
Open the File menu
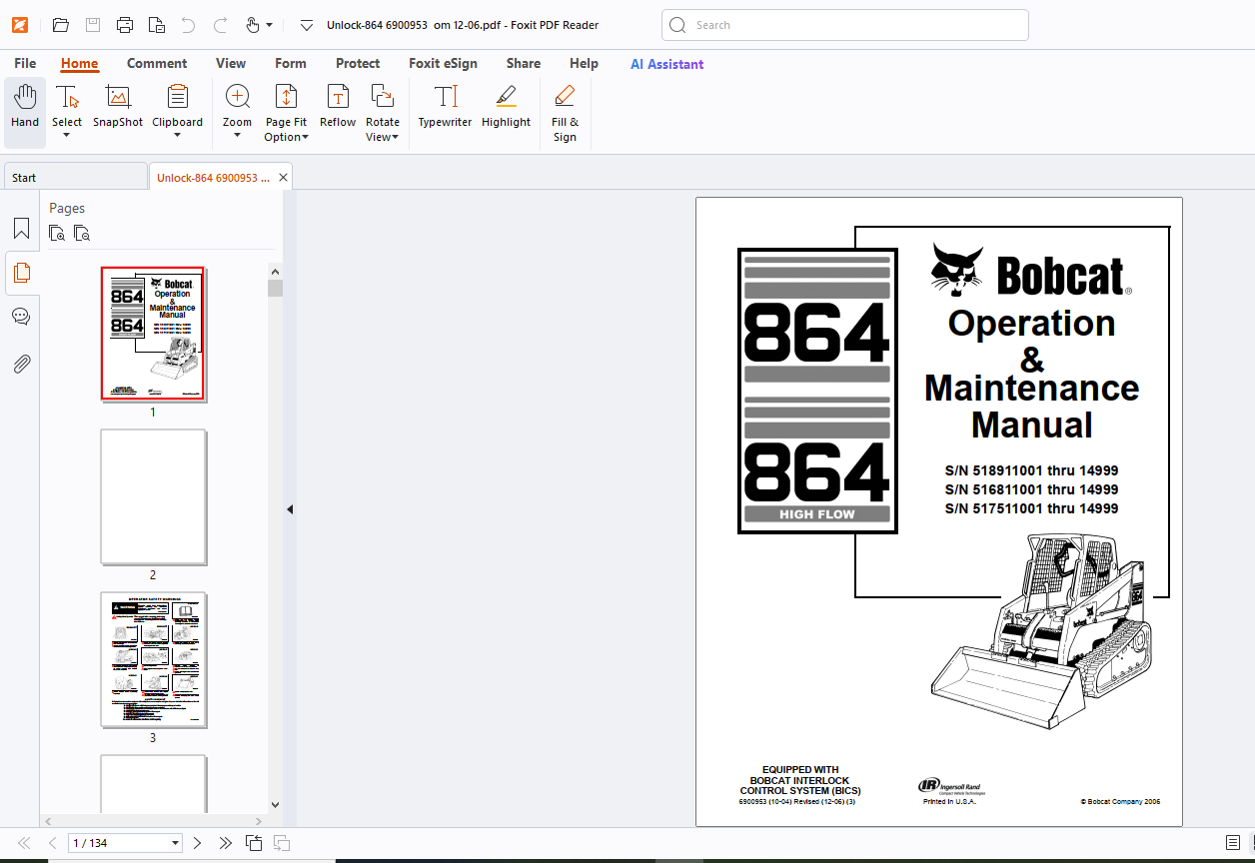click(x=25, y=63)
